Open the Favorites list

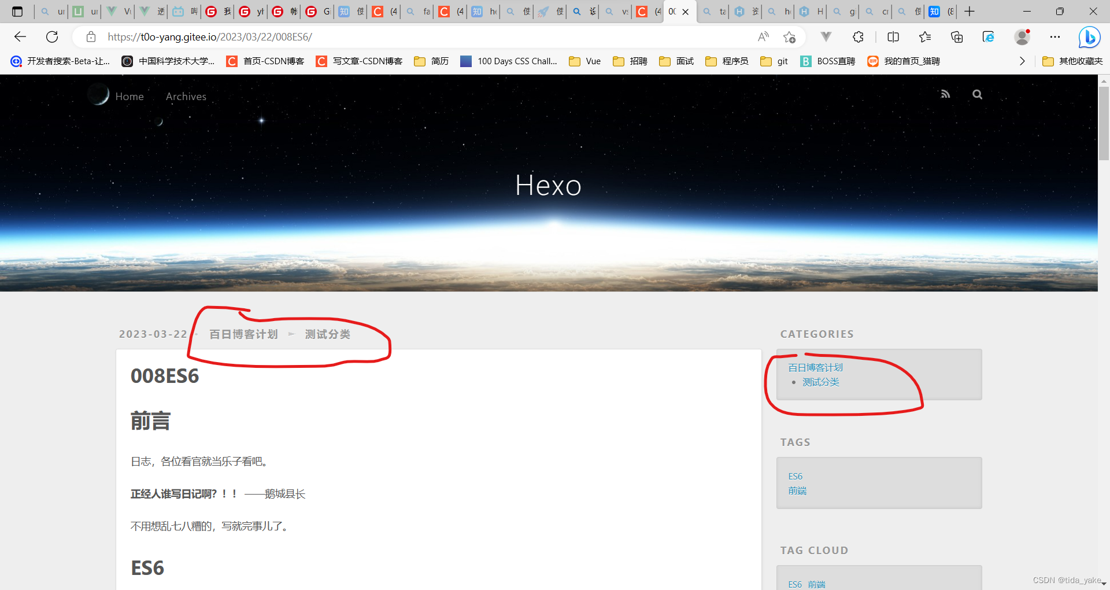pos(925,37)
